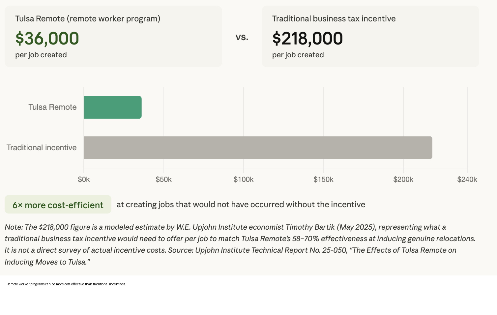Click the $240k axis tick label

pyautogui.click(x=467, y=180)
